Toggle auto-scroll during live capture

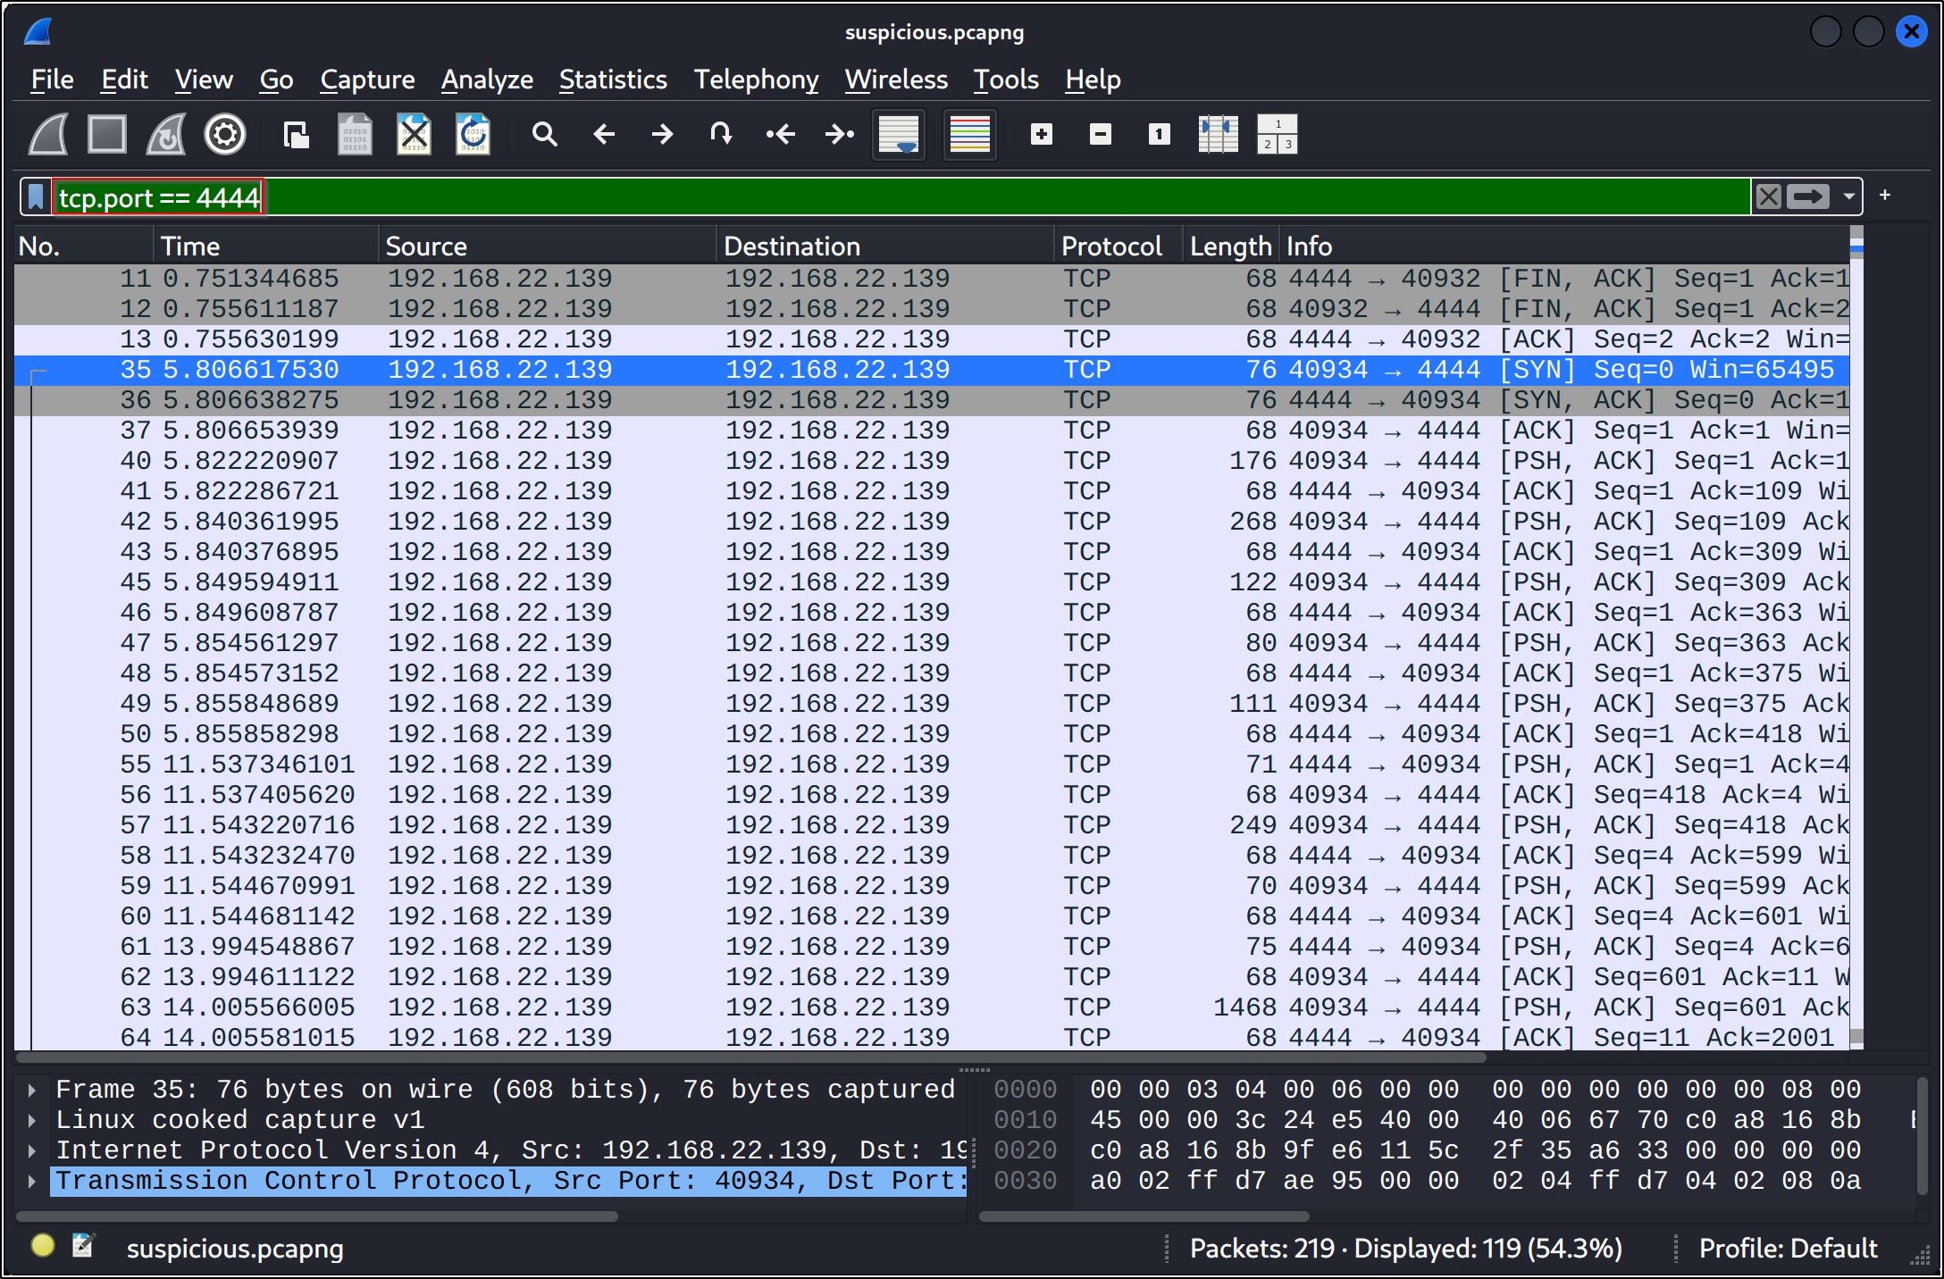[899, 135]
